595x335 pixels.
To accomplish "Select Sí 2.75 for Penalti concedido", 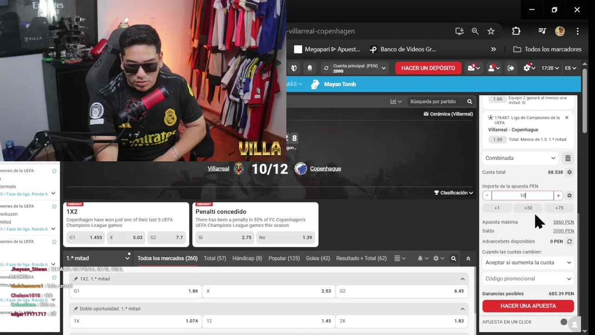I will click(225, 237).
